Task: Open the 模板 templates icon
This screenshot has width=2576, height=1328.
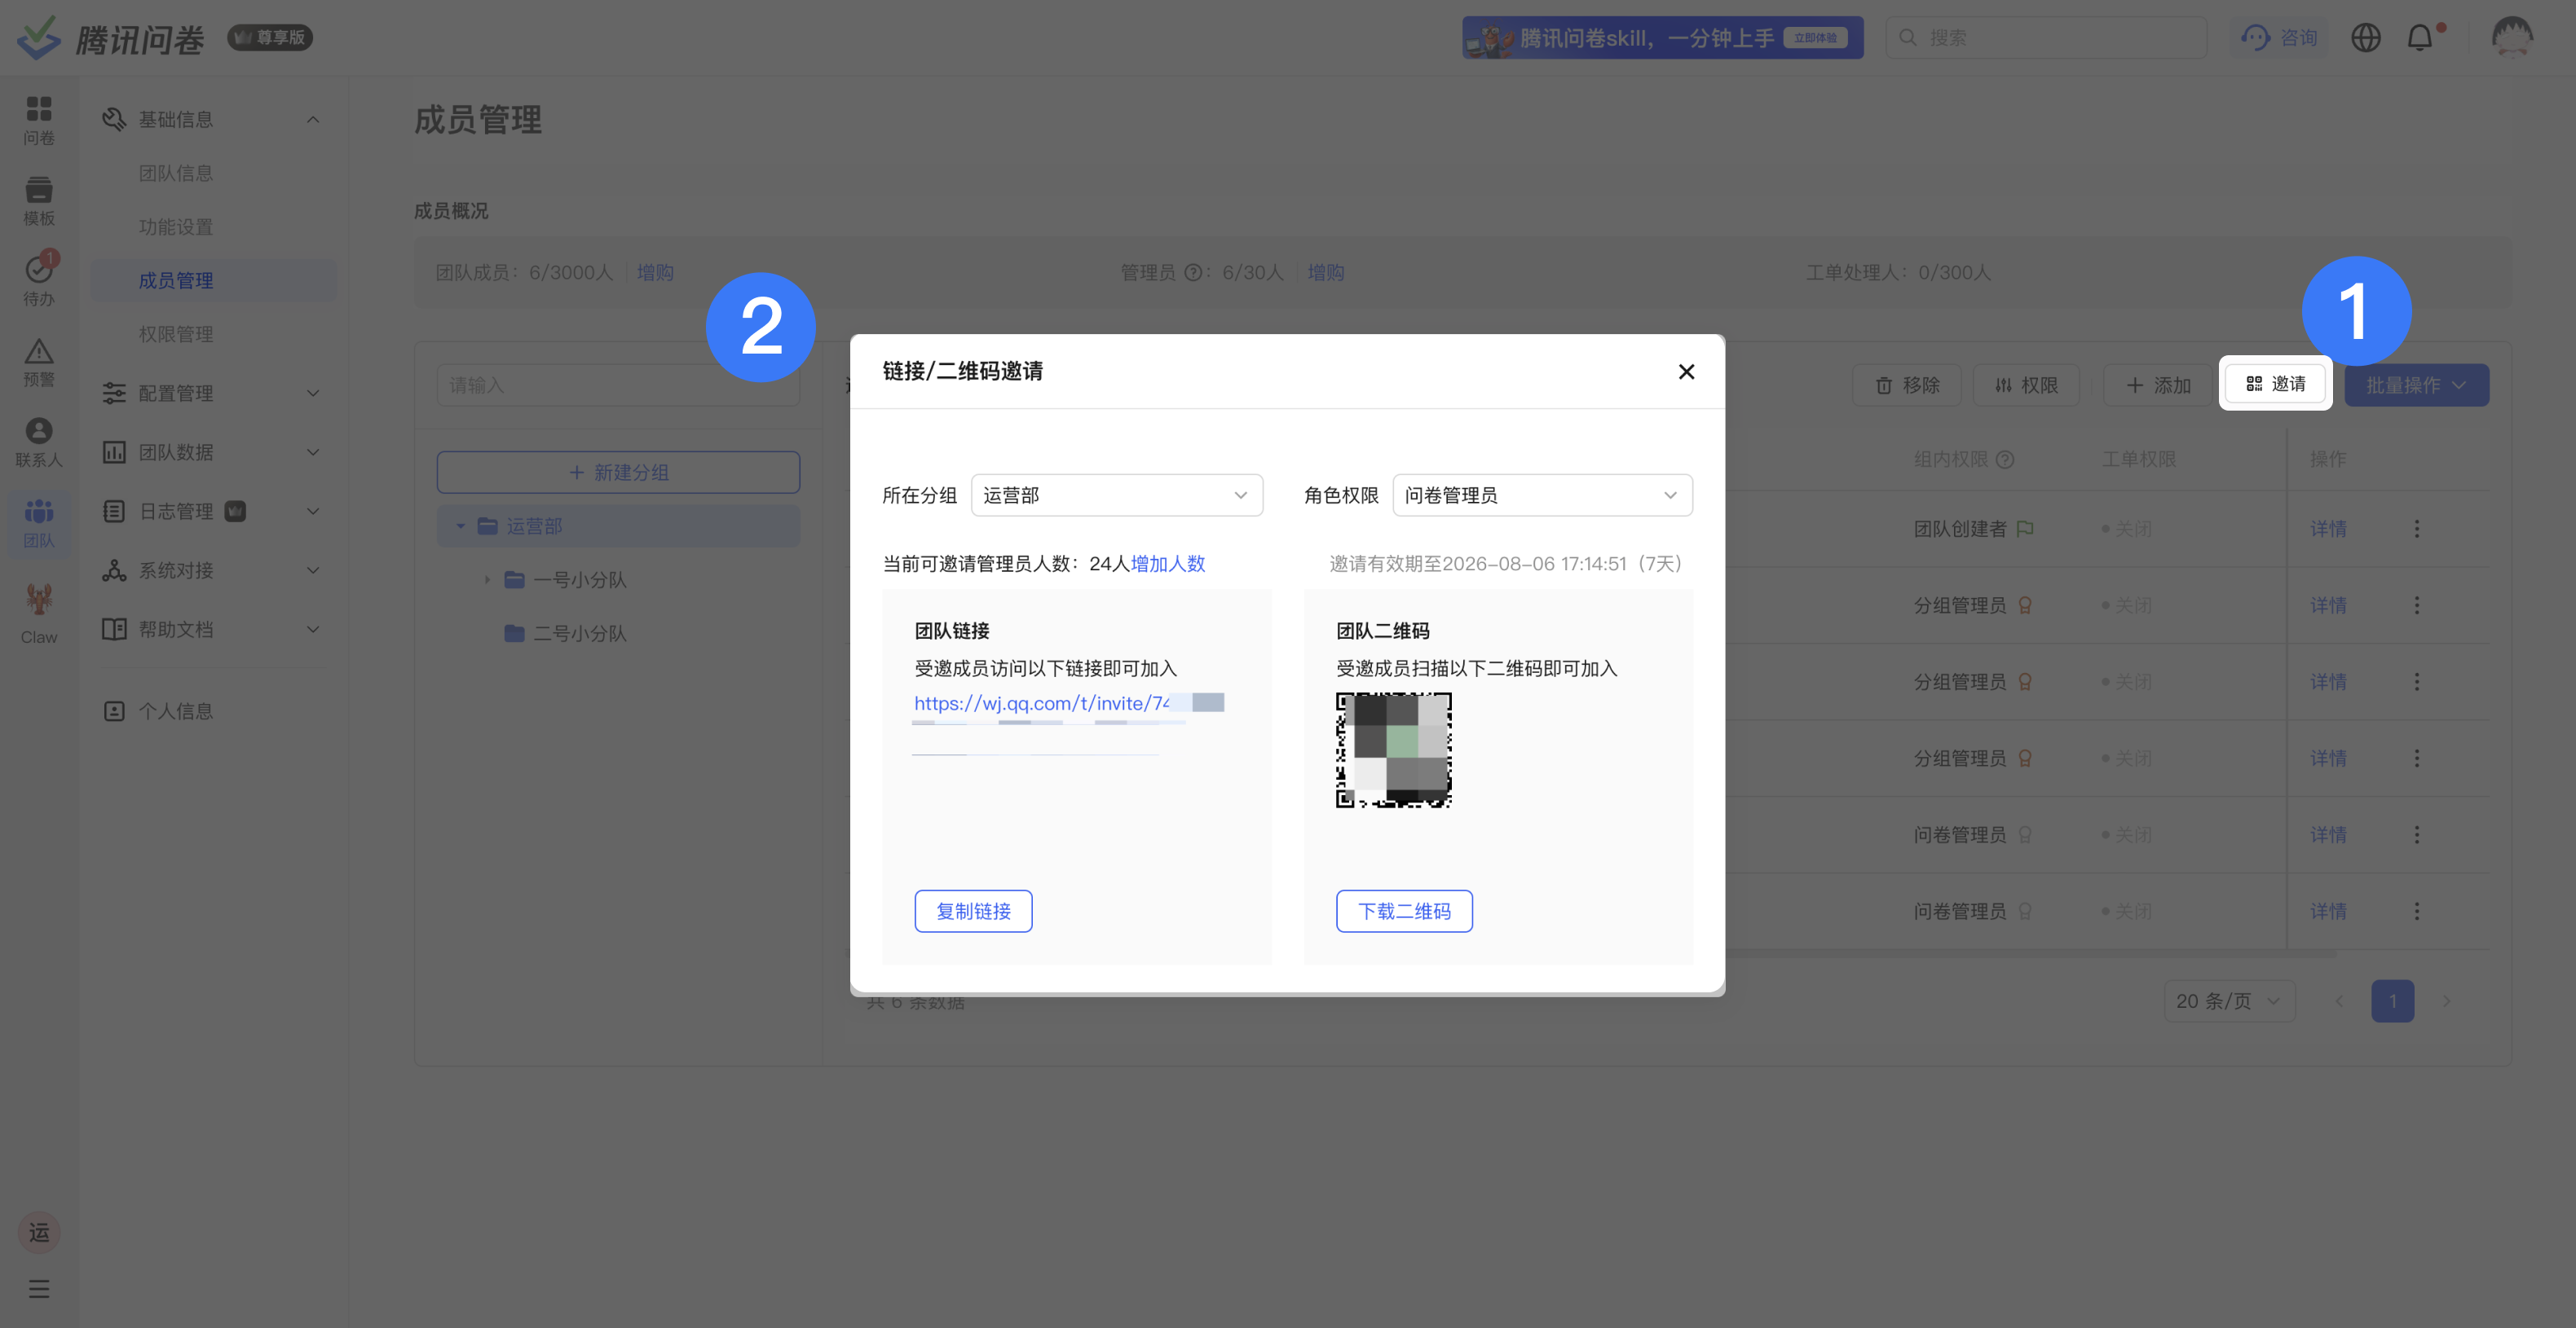Action: (39, 201)
